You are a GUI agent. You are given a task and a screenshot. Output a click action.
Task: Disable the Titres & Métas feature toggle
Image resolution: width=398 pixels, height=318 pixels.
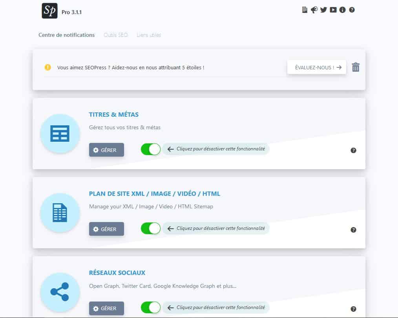pos(151,149)
